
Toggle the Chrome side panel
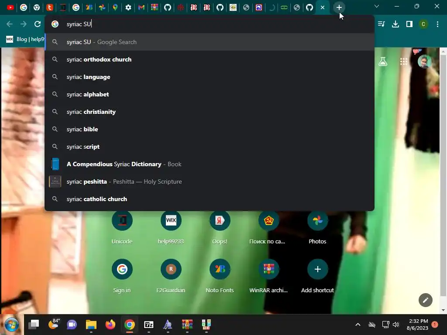click(409, 24)
